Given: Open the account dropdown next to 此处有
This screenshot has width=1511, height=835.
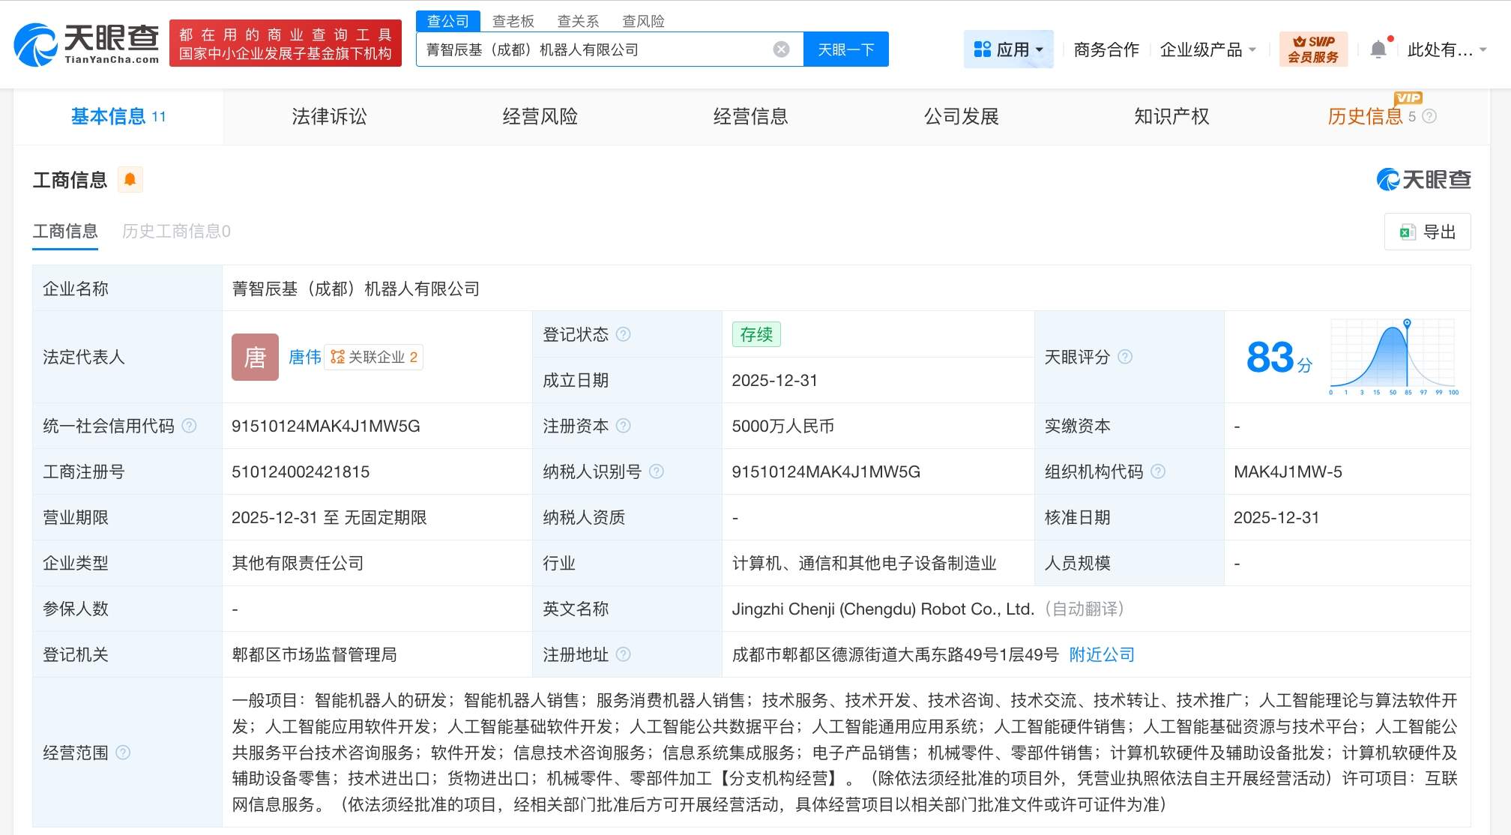Looking at the screenshot, I should point(1483,49).
